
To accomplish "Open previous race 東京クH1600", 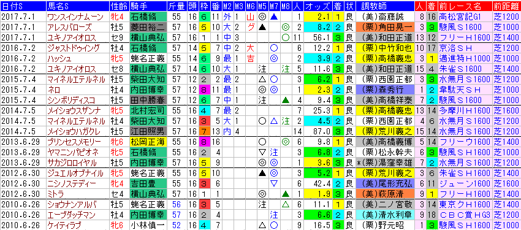I will [464, 205].
